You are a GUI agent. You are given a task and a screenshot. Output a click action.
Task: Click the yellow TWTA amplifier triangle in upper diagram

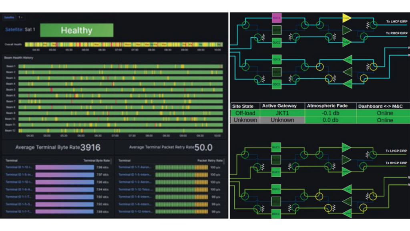[x=346, y=18]
